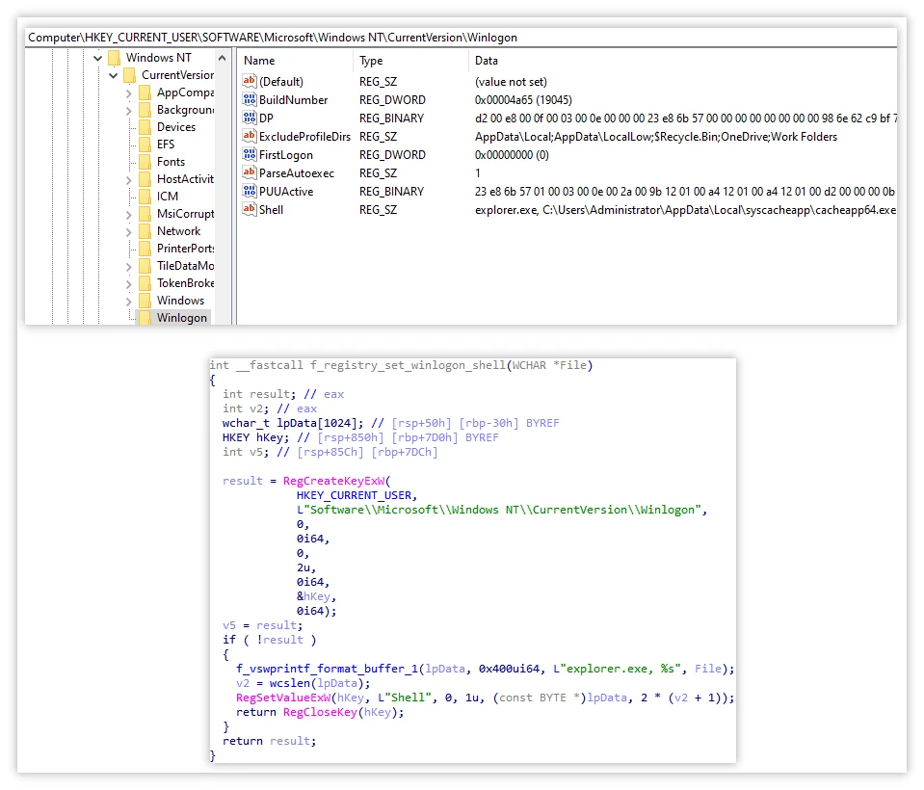Click the CurrentVersion folder icon
This screenshot has width=924, height=790.
tap(130, 75)
